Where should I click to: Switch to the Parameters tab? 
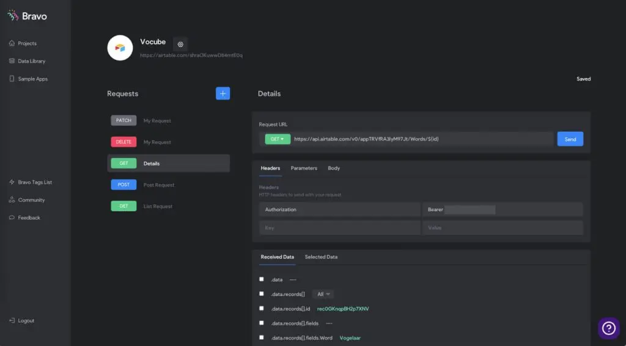click(x=304, y=168)
